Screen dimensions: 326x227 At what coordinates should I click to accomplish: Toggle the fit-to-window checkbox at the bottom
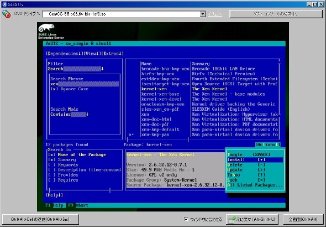tap(186, 219)
